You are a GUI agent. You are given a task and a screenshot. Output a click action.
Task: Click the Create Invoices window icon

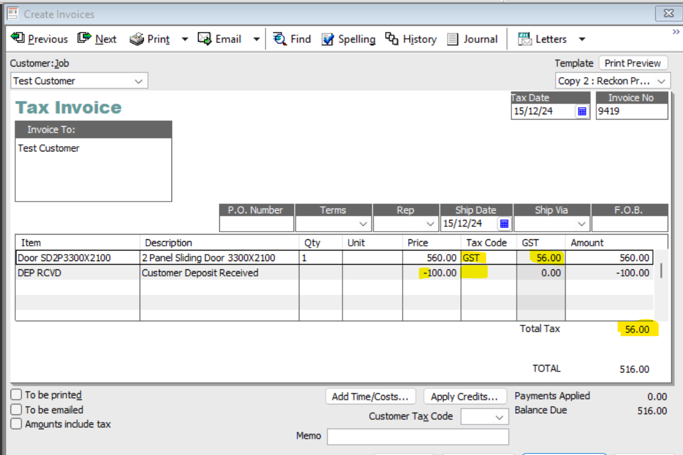13,14
